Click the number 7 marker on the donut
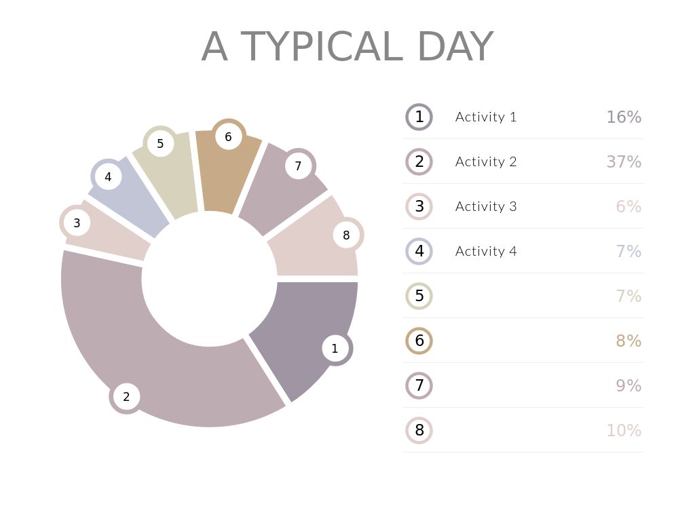The image size is (695, 521). 298,166
